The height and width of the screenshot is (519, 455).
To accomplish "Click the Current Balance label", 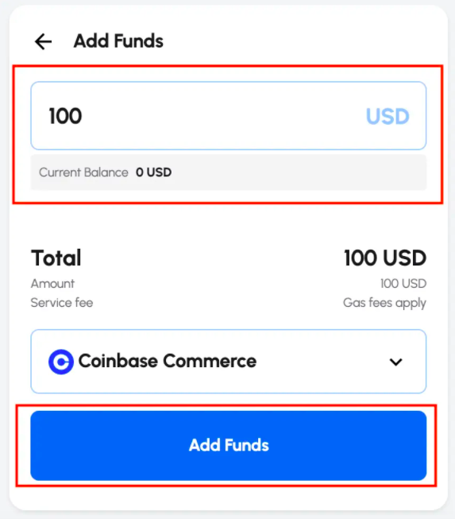I will (83, 172).
